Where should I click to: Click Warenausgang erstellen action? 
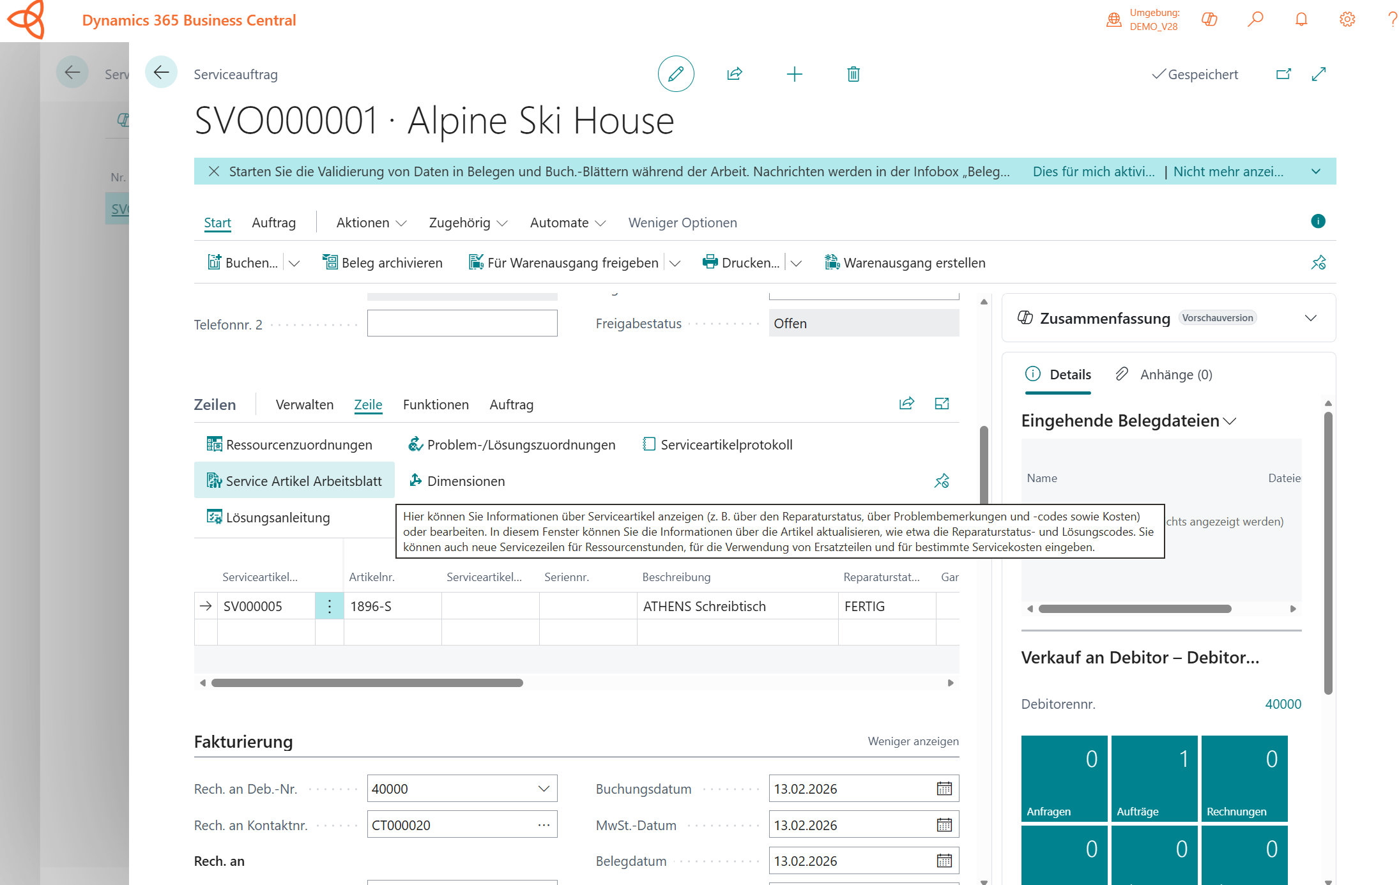click(905, 262)
